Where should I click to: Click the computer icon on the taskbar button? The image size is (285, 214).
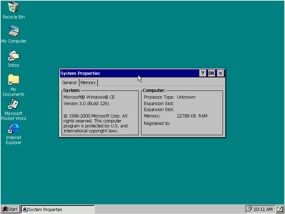tap(25, 209)
